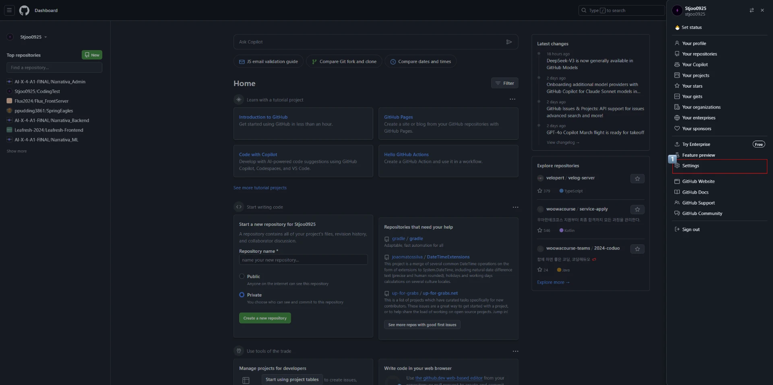
Task: Click See more repos with good first issues
Action: coord(422,325)
